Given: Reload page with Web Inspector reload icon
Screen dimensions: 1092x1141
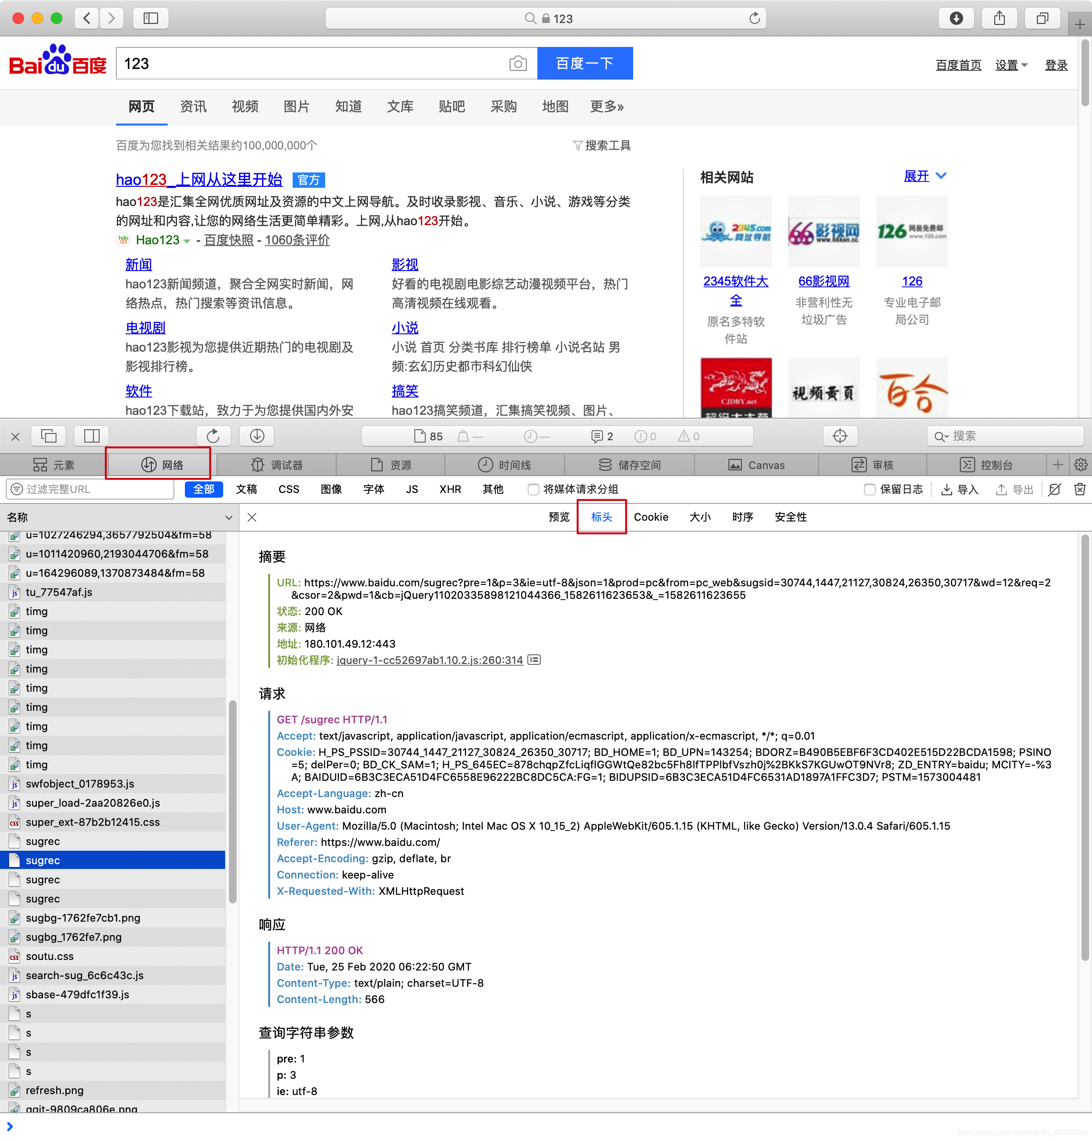Looking at the screenshot, I should (213, 436).
